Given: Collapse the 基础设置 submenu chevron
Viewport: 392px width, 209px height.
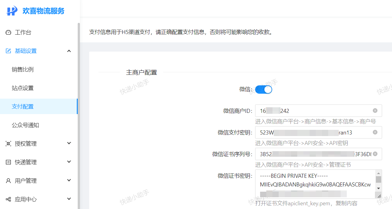Looking at the screenshot, I should [x=69, y=51].
